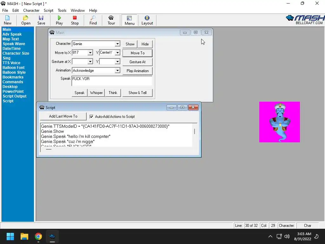Click the Move To button
Screen dimensions: 325x244
tap(138, 53)
